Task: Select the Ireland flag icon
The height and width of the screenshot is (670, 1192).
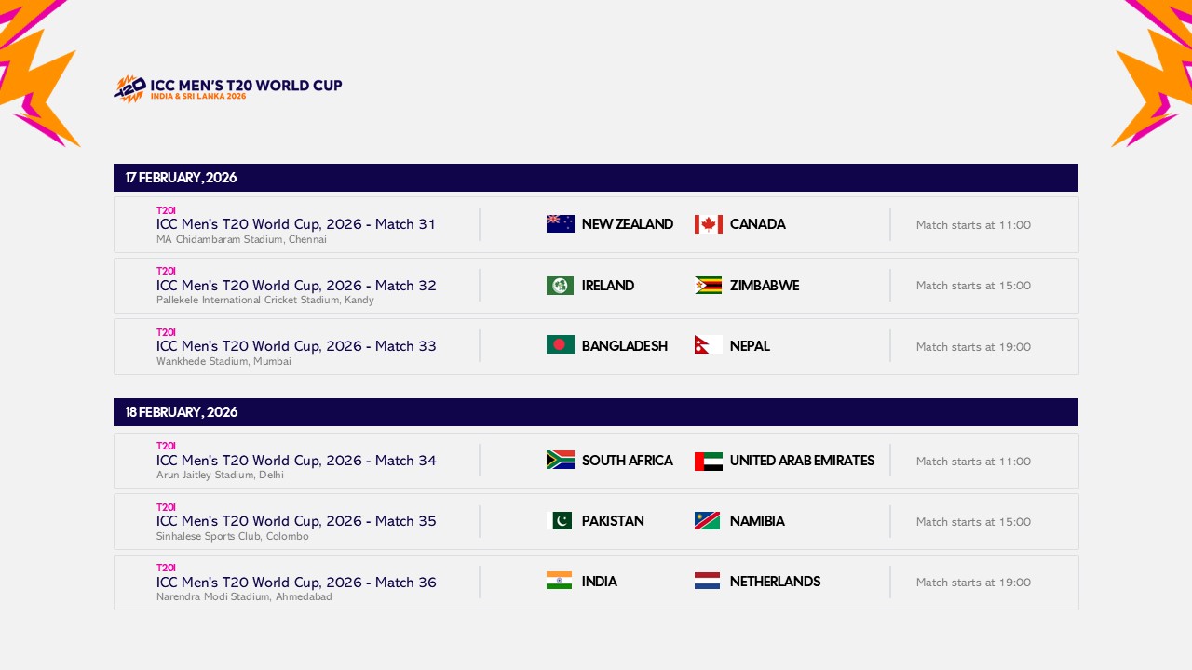Action: [x=560, y=285]
